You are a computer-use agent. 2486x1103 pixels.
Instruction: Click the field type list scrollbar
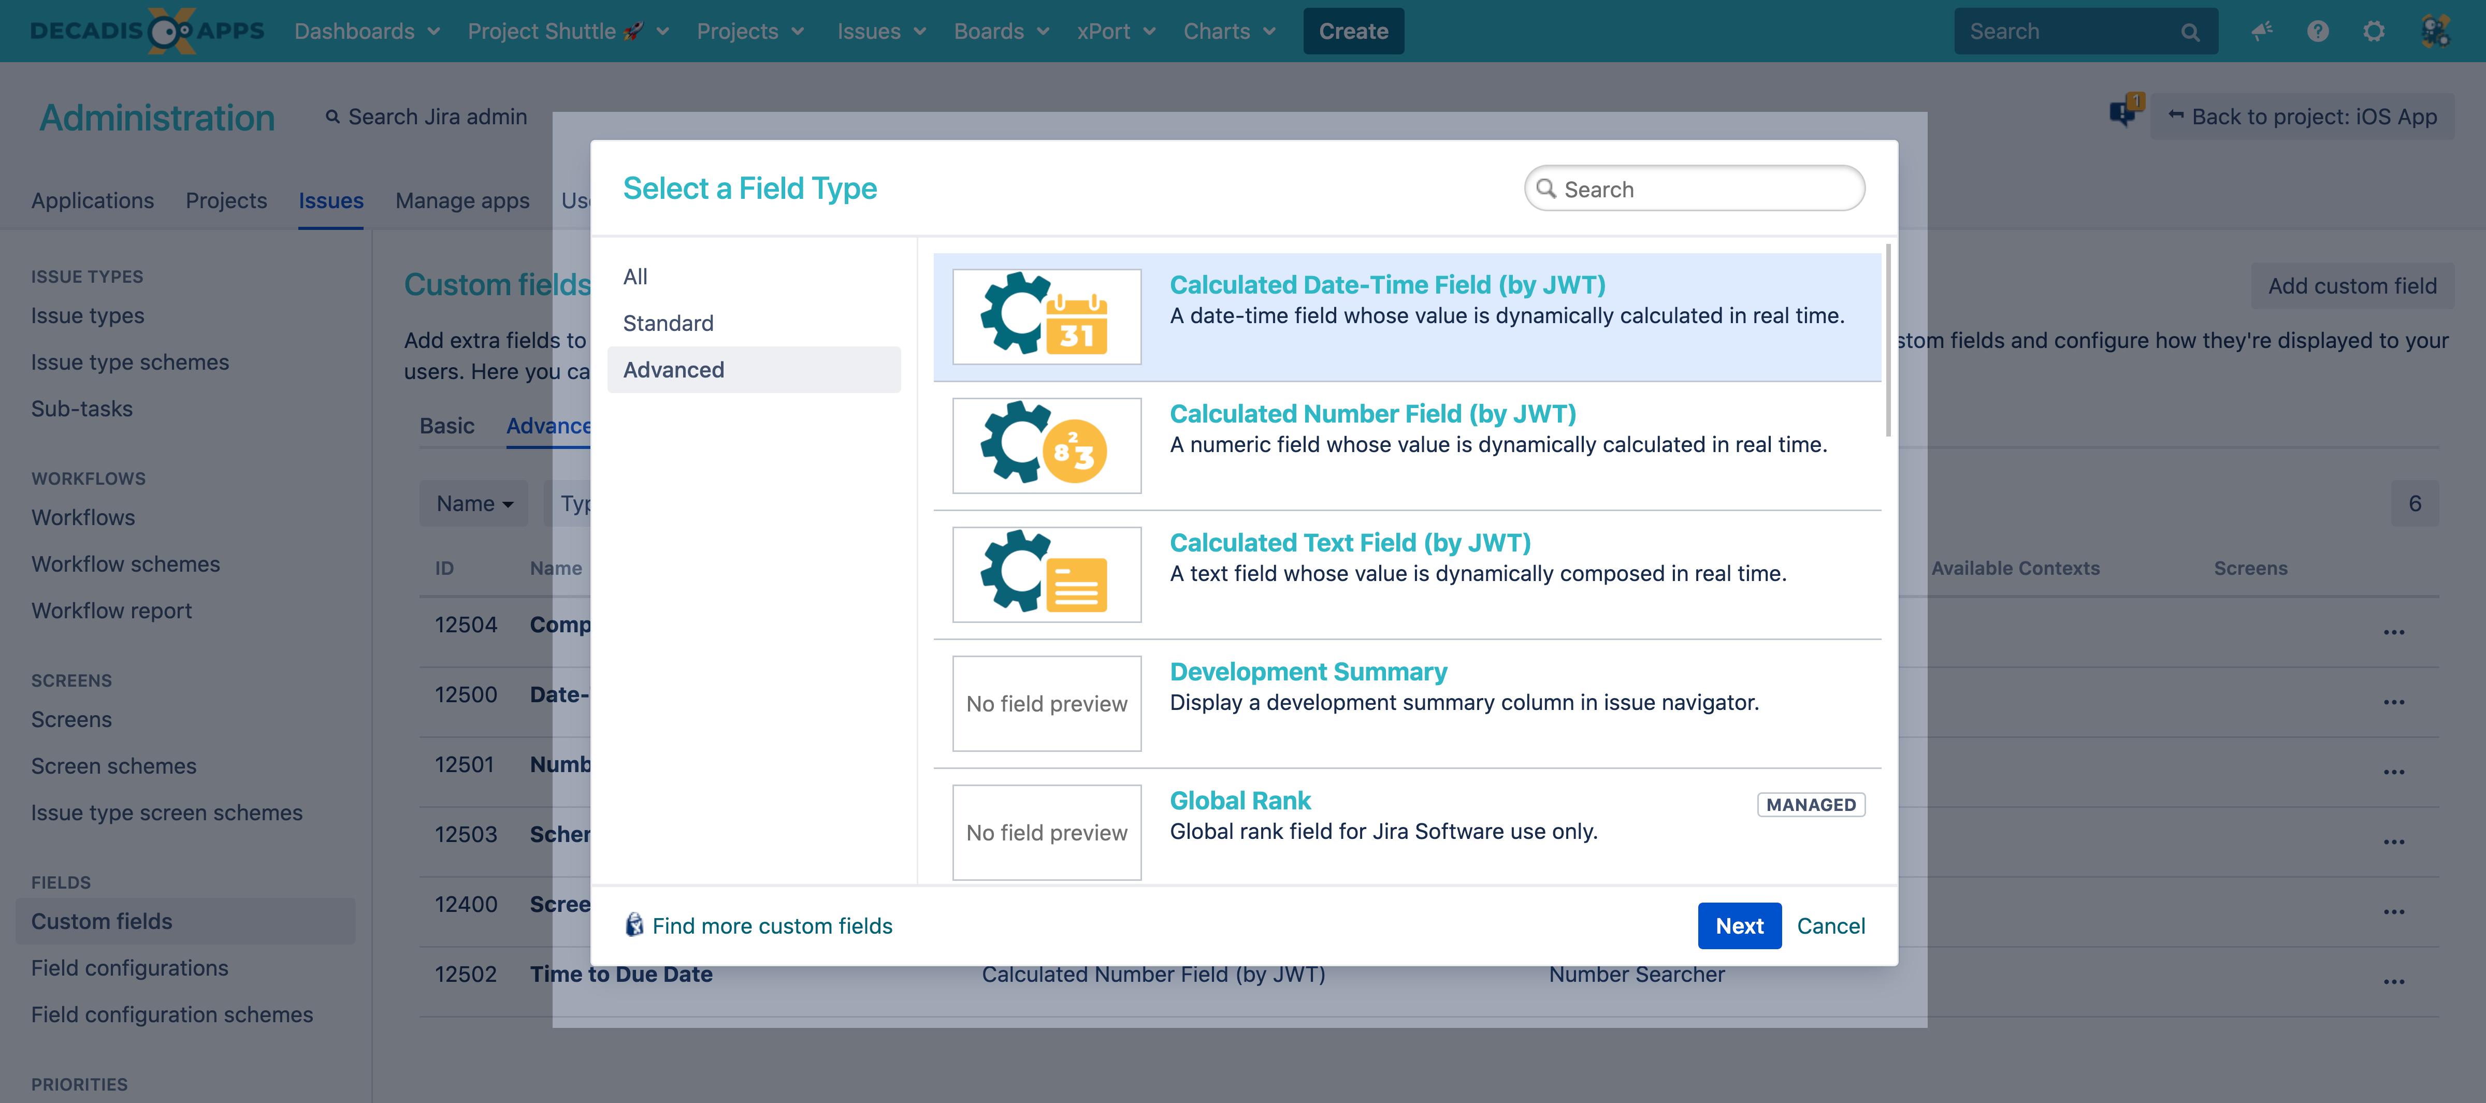pyautogui.click(x=1888, y=340)
